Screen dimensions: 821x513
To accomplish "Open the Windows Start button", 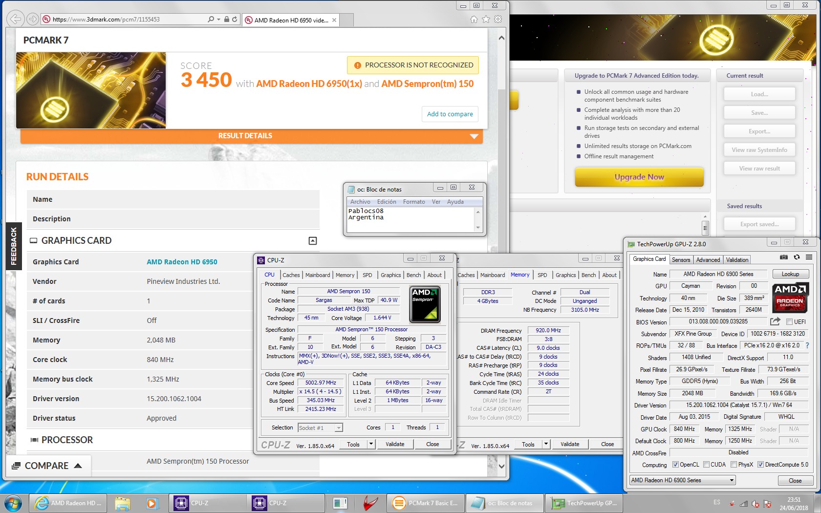I will coord(13,503).
